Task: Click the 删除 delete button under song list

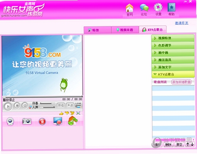Action: [x=168, y=145]
